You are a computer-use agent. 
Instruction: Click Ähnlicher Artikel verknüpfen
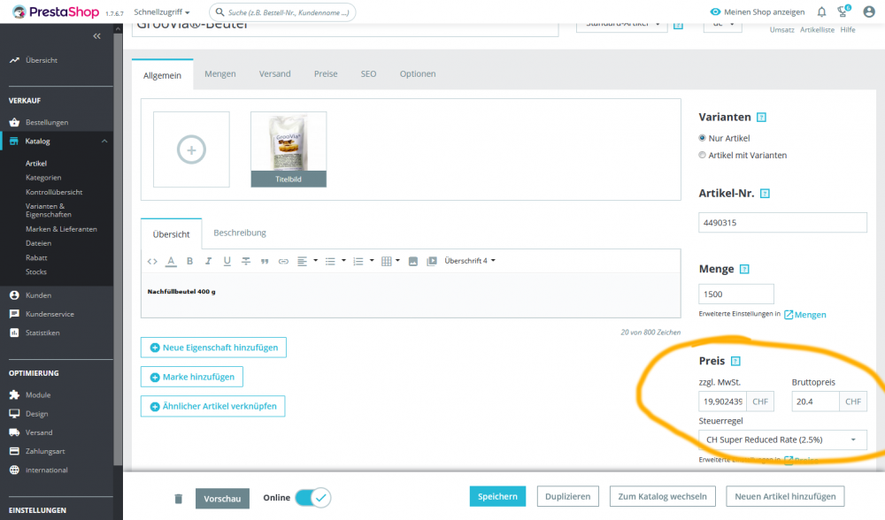coord(212,406)
